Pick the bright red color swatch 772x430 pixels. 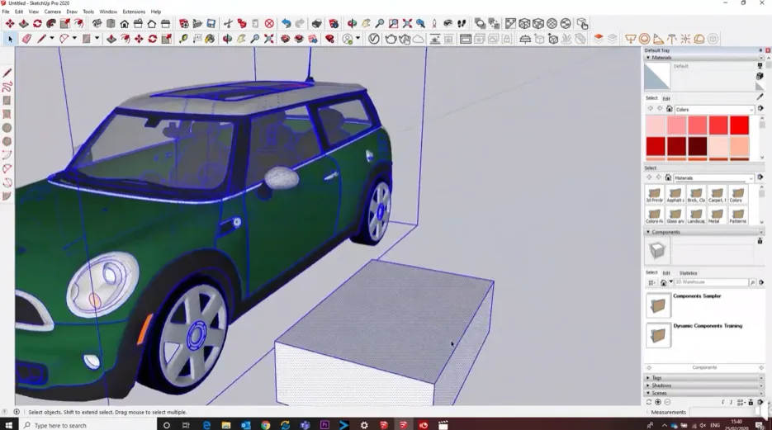tap(739, 125)
